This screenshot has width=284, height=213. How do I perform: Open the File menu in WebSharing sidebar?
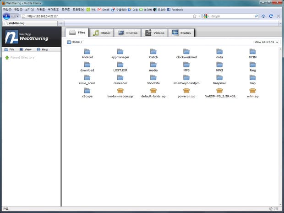tap(10, 49)
